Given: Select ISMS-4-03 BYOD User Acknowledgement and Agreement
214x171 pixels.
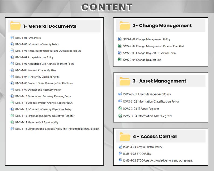Looking at the screenshot, I should tap(158, 160).
